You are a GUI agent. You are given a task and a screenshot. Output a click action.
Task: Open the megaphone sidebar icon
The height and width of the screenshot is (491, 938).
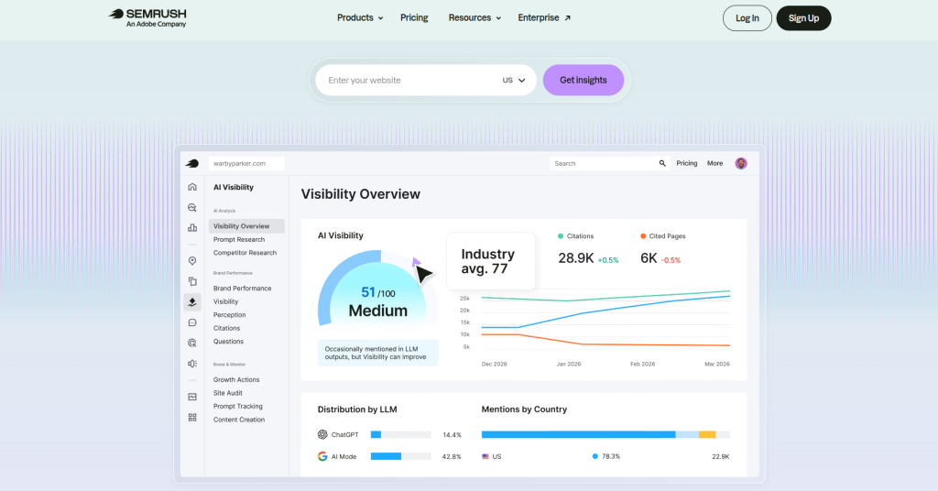click(x=192, y=364)
